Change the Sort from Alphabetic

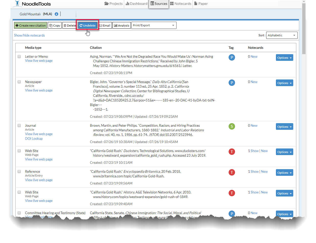click(x=282, y=35)
